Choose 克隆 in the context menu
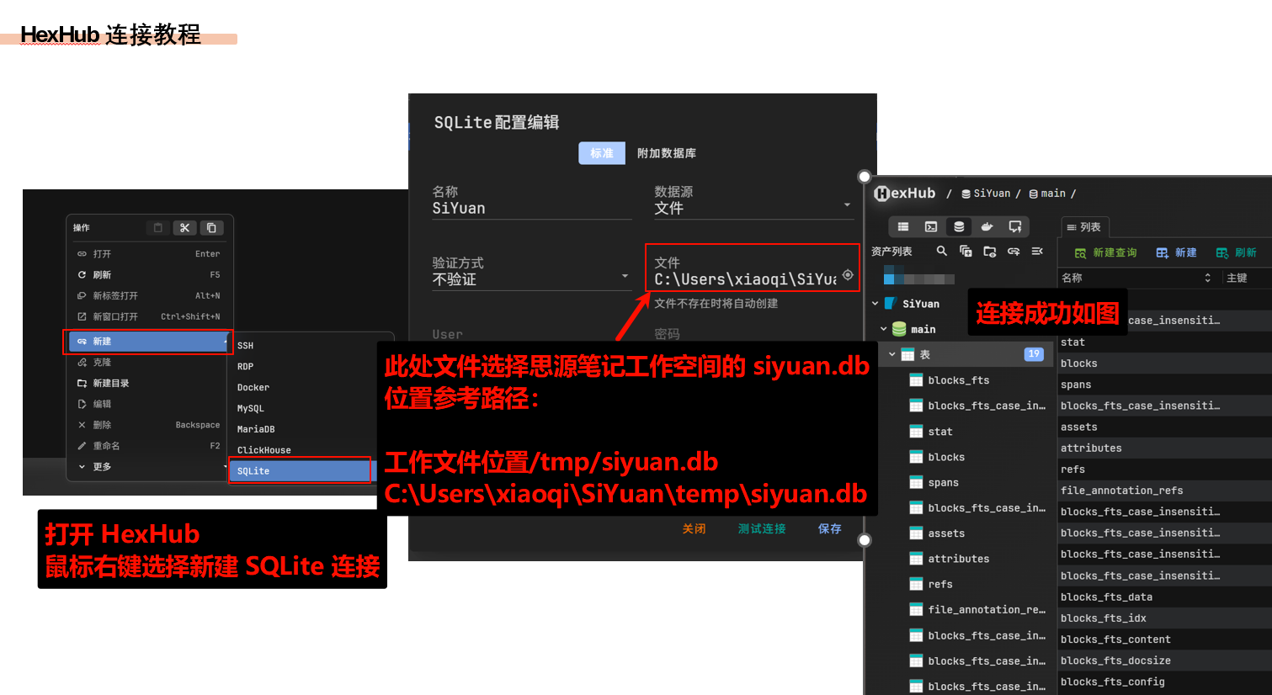Image resolution: width=1272 pixels, height=695 pixels. 149,363
